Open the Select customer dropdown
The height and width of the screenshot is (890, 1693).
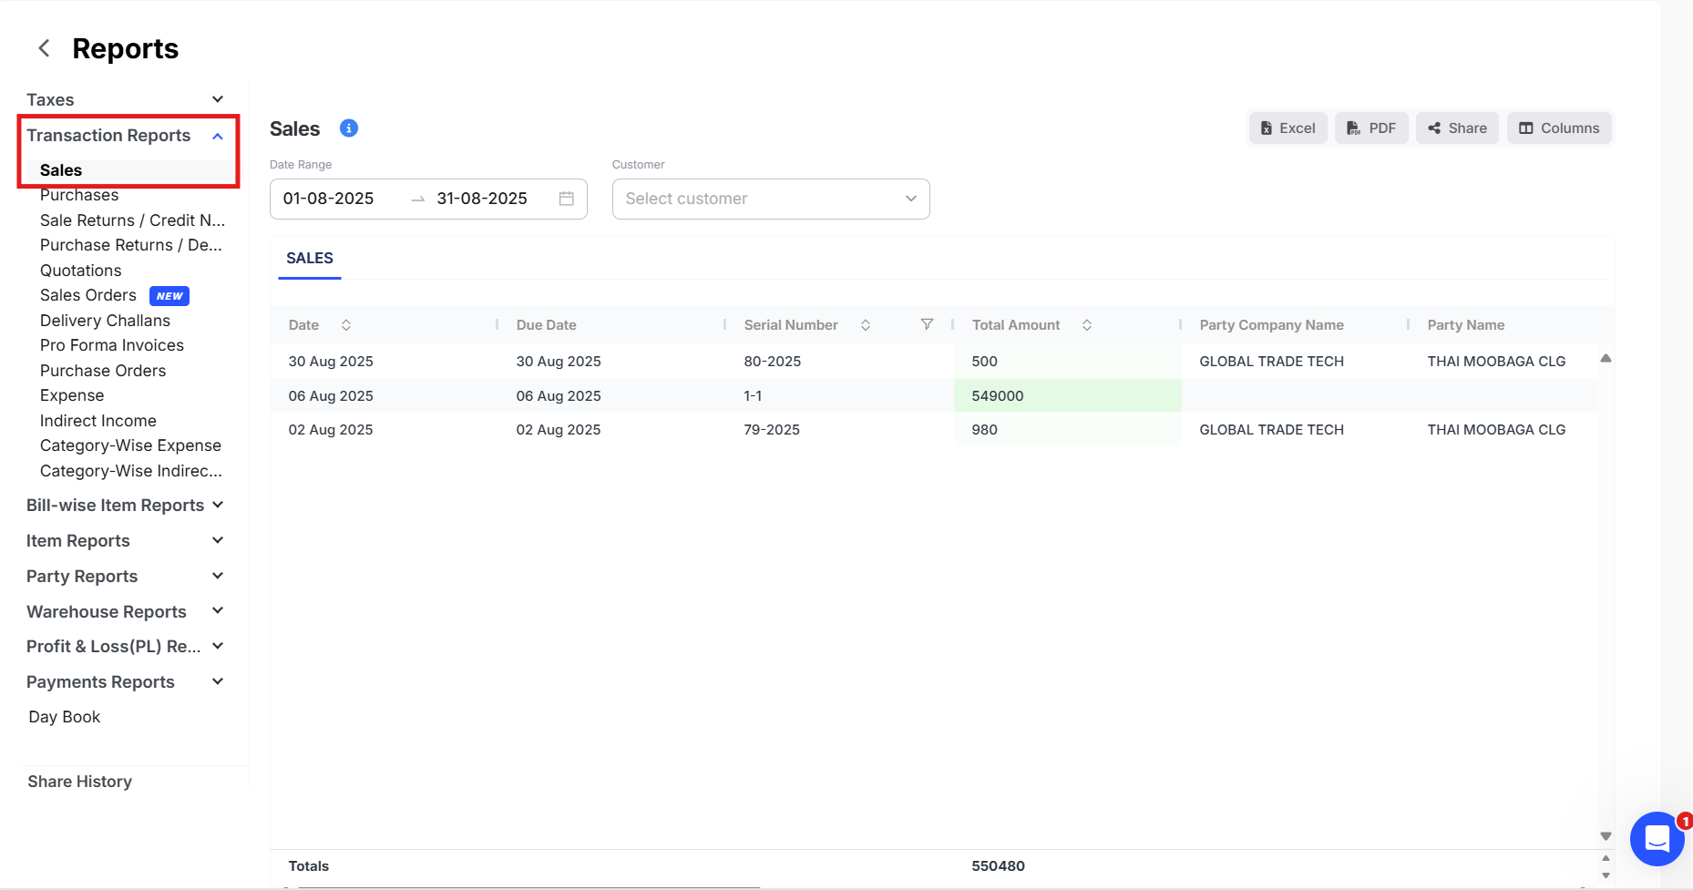point(770,199)
